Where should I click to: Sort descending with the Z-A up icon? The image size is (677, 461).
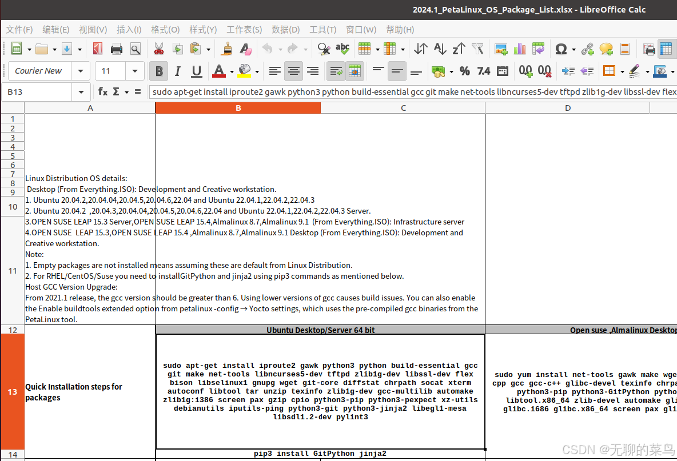point(459,49)
